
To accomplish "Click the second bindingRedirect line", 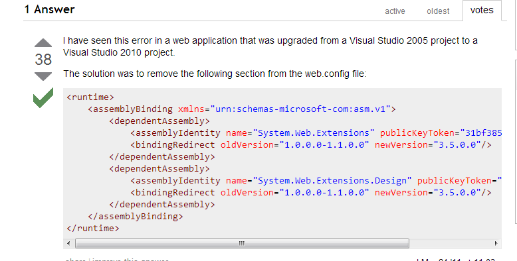I will click(x=311, y=193).
